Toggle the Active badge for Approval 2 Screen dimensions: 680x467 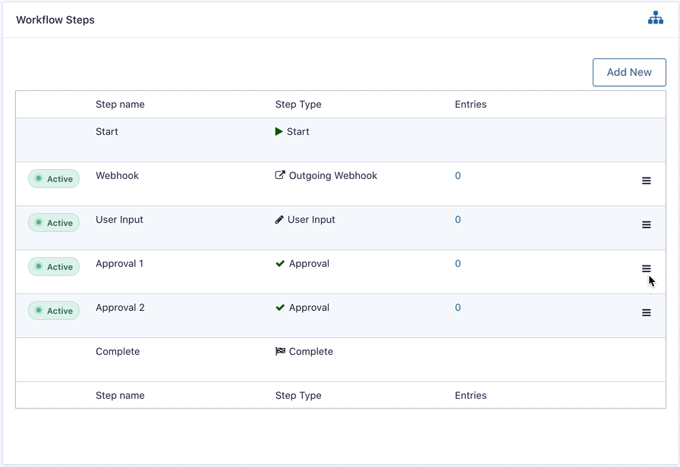pyautogui.click(x=54, y=311)
